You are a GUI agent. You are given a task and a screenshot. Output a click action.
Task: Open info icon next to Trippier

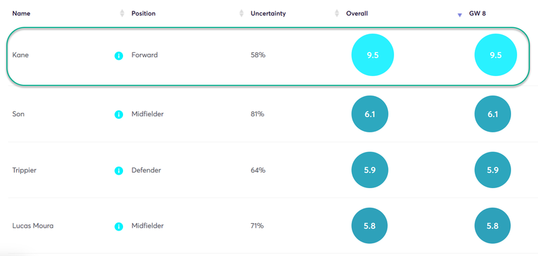119,171
